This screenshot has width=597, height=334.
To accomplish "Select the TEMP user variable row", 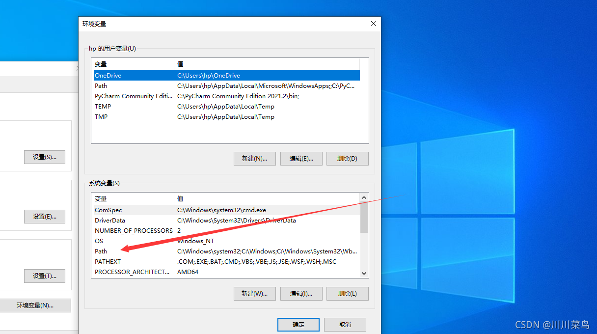I will [x=227, y=107].
